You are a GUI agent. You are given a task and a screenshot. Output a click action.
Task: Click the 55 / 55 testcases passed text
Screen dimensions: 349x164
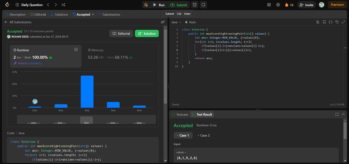pyautogui.click(x=39, y=31)
